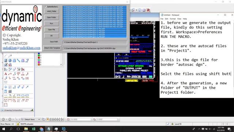This screenshot has width=234, height=132.
Task: Click the red-X delete icon below the pencil tool
Action: (10, 65)
